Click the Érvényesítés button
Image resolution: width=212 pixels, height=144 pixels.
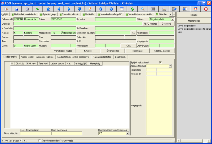[x=113, y=50]
